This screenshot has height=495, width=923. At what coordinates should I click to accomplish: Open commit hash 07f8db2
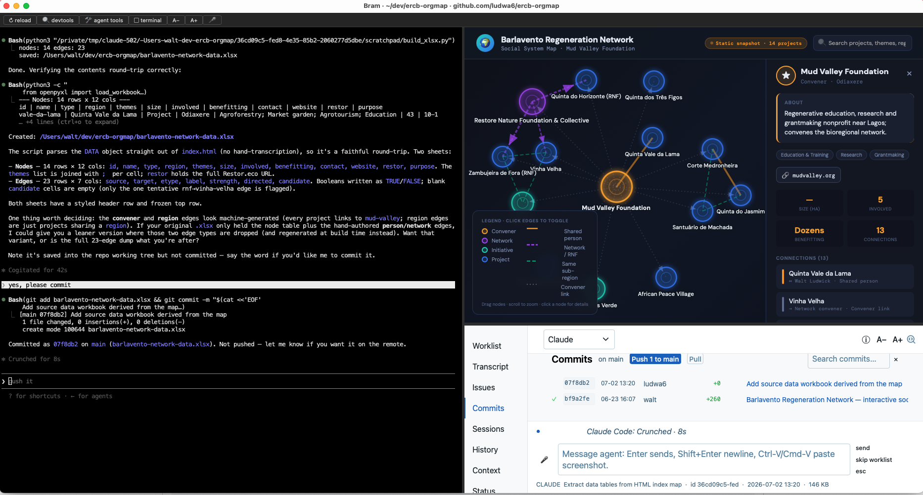pos(577,383)
